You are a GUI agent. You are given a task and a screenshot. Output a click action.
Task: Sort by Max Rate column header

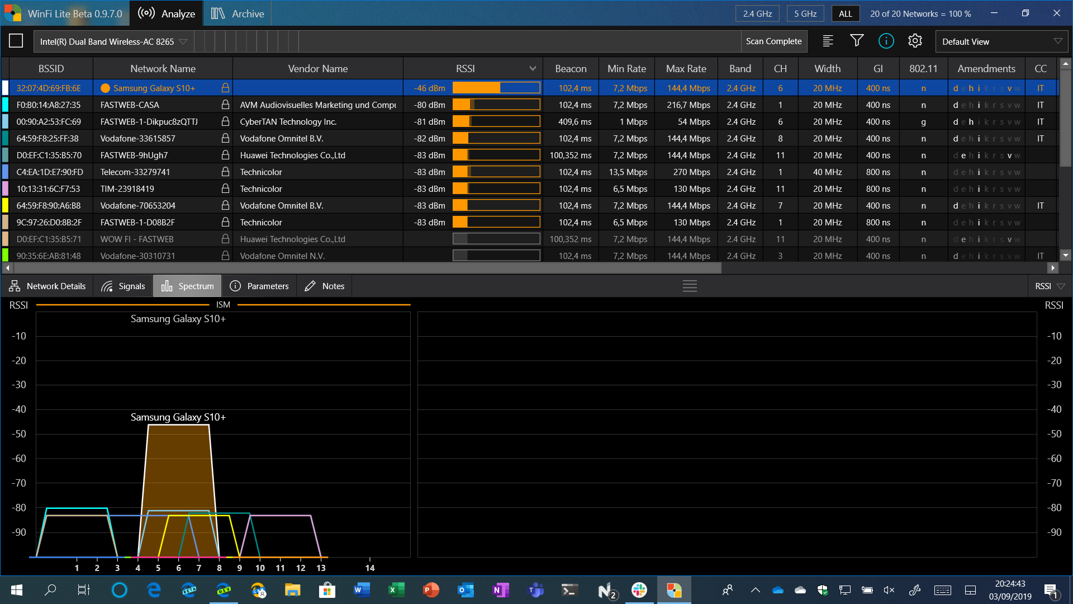[x=686, y=69]
